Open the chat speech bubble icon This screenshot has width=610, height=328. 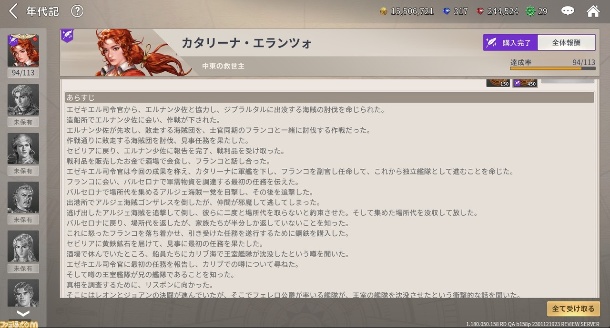(x=568, y=11)
